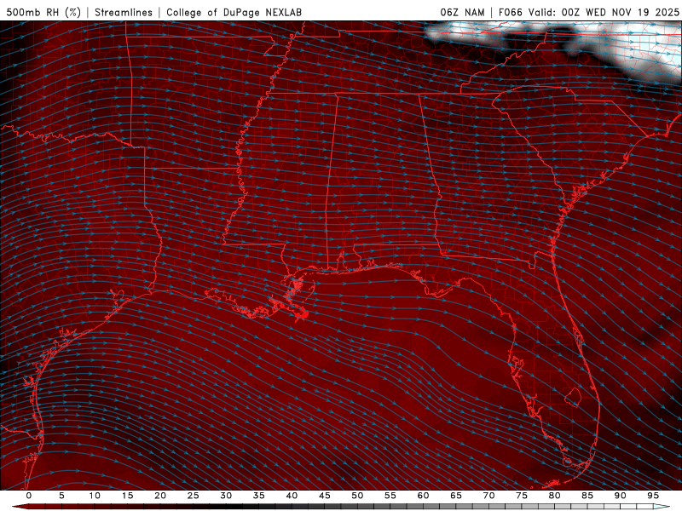Click the 25 label on the legend

pyautogui.click(x=194, y=496)
